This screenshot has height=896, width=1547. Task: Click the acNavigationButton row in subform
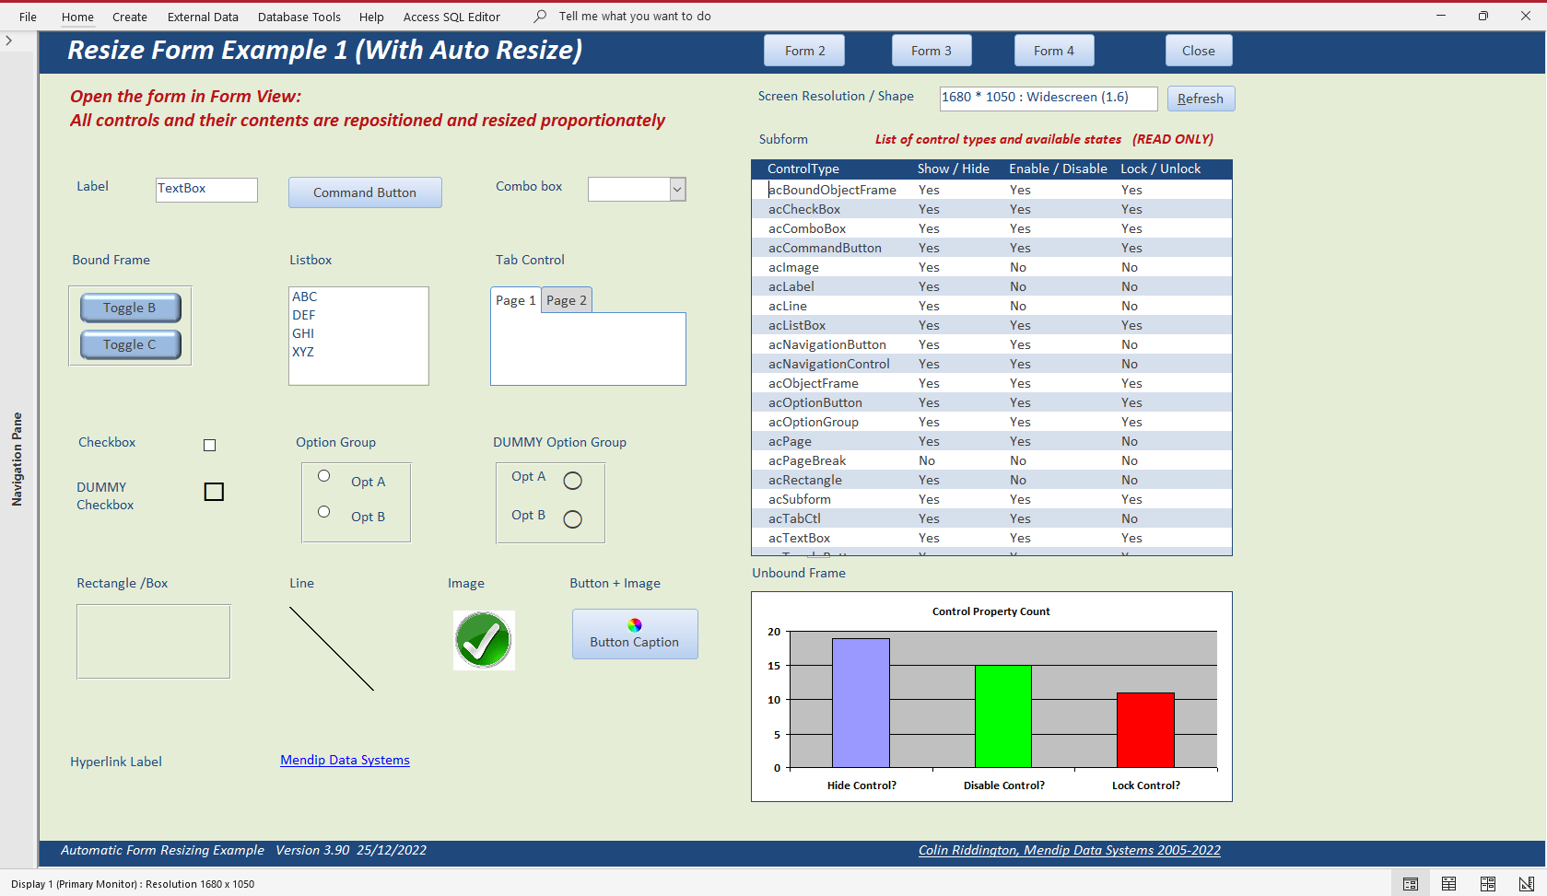991,344
